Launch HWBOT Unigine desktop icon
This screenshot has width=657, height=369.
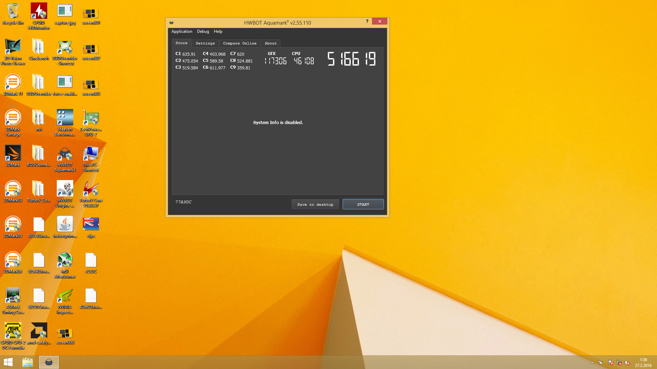coord(65,194)
